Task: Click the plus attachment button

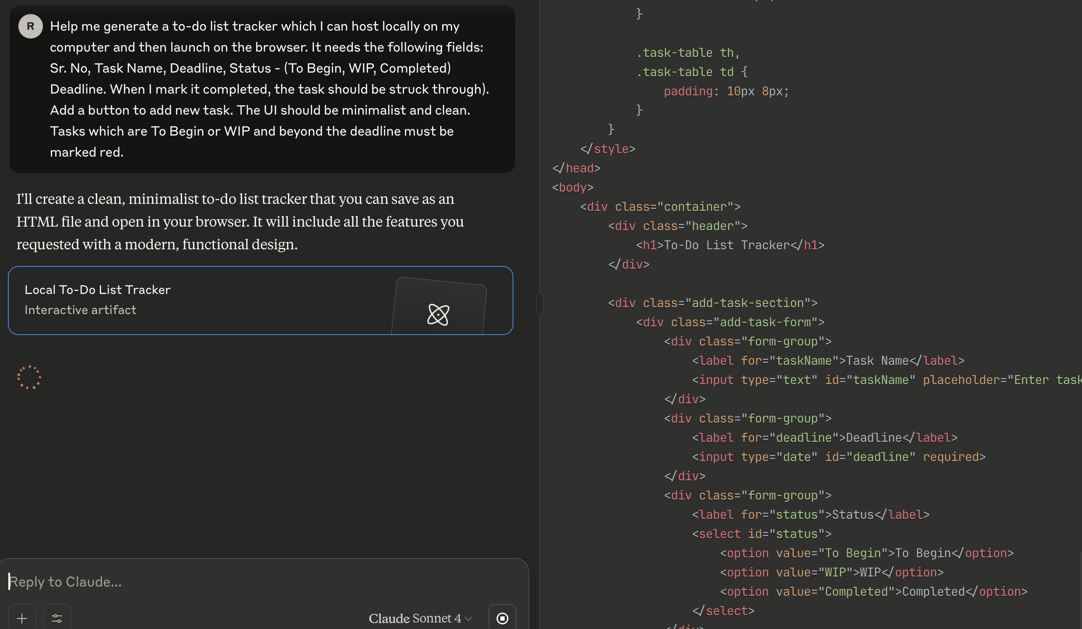Action: coord(22,618)
